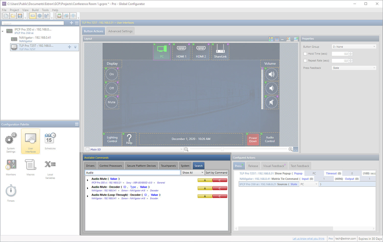The height and width of the screenshot is (242, 383).
Task: Expand Audio Mute (Loop-Through) - Encoder command
Action: pyautogui.click(x=88, y=196)
